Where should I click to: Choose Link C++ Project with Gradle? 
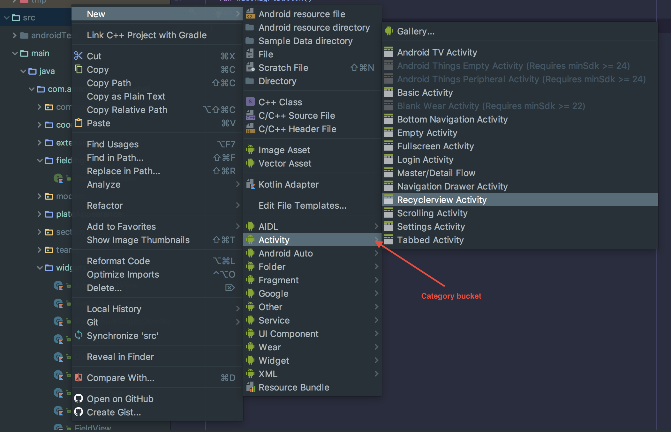click(x=157, y=35)
